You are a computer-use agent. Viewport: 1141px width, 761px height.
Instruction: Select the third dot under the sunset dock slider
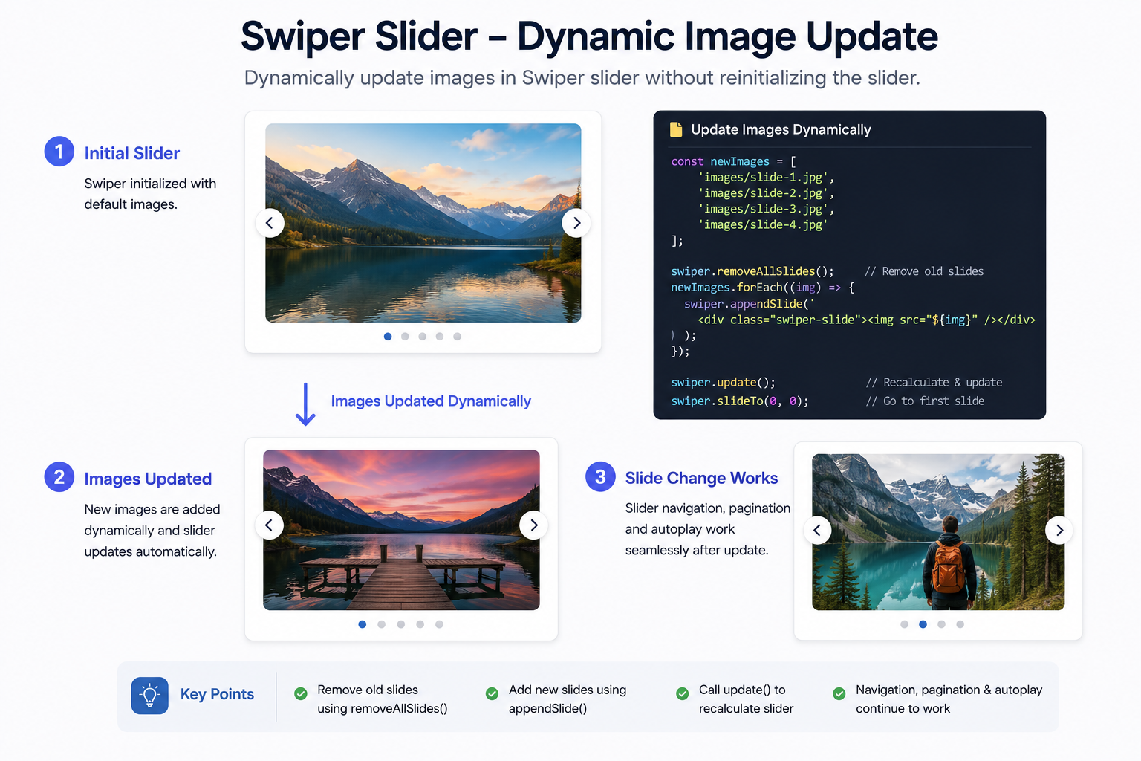point(401,624)
